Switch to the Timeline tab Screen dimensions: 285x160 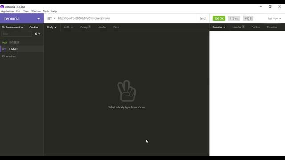(x=272, y=27)
